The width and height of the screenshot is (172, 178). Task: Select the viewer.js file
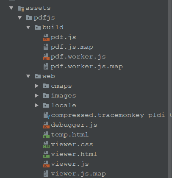[x=70, y=164]
